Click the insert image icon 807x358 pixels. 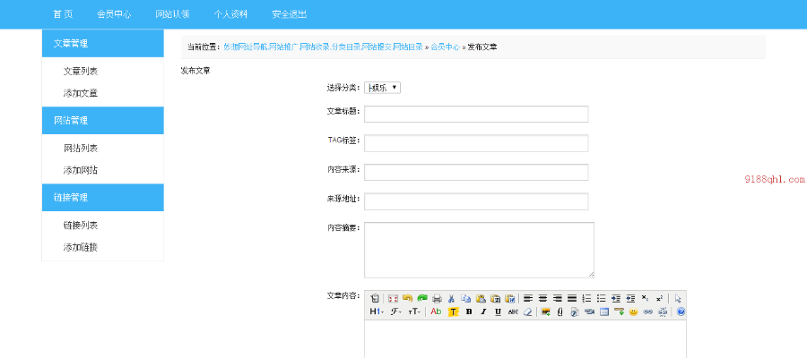point(546,311)
